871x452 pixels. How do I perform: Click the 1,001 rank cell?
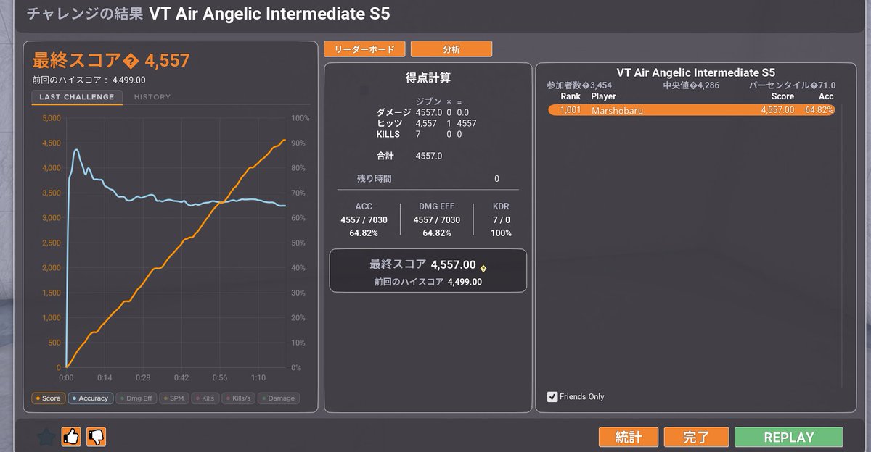point(571,110)
